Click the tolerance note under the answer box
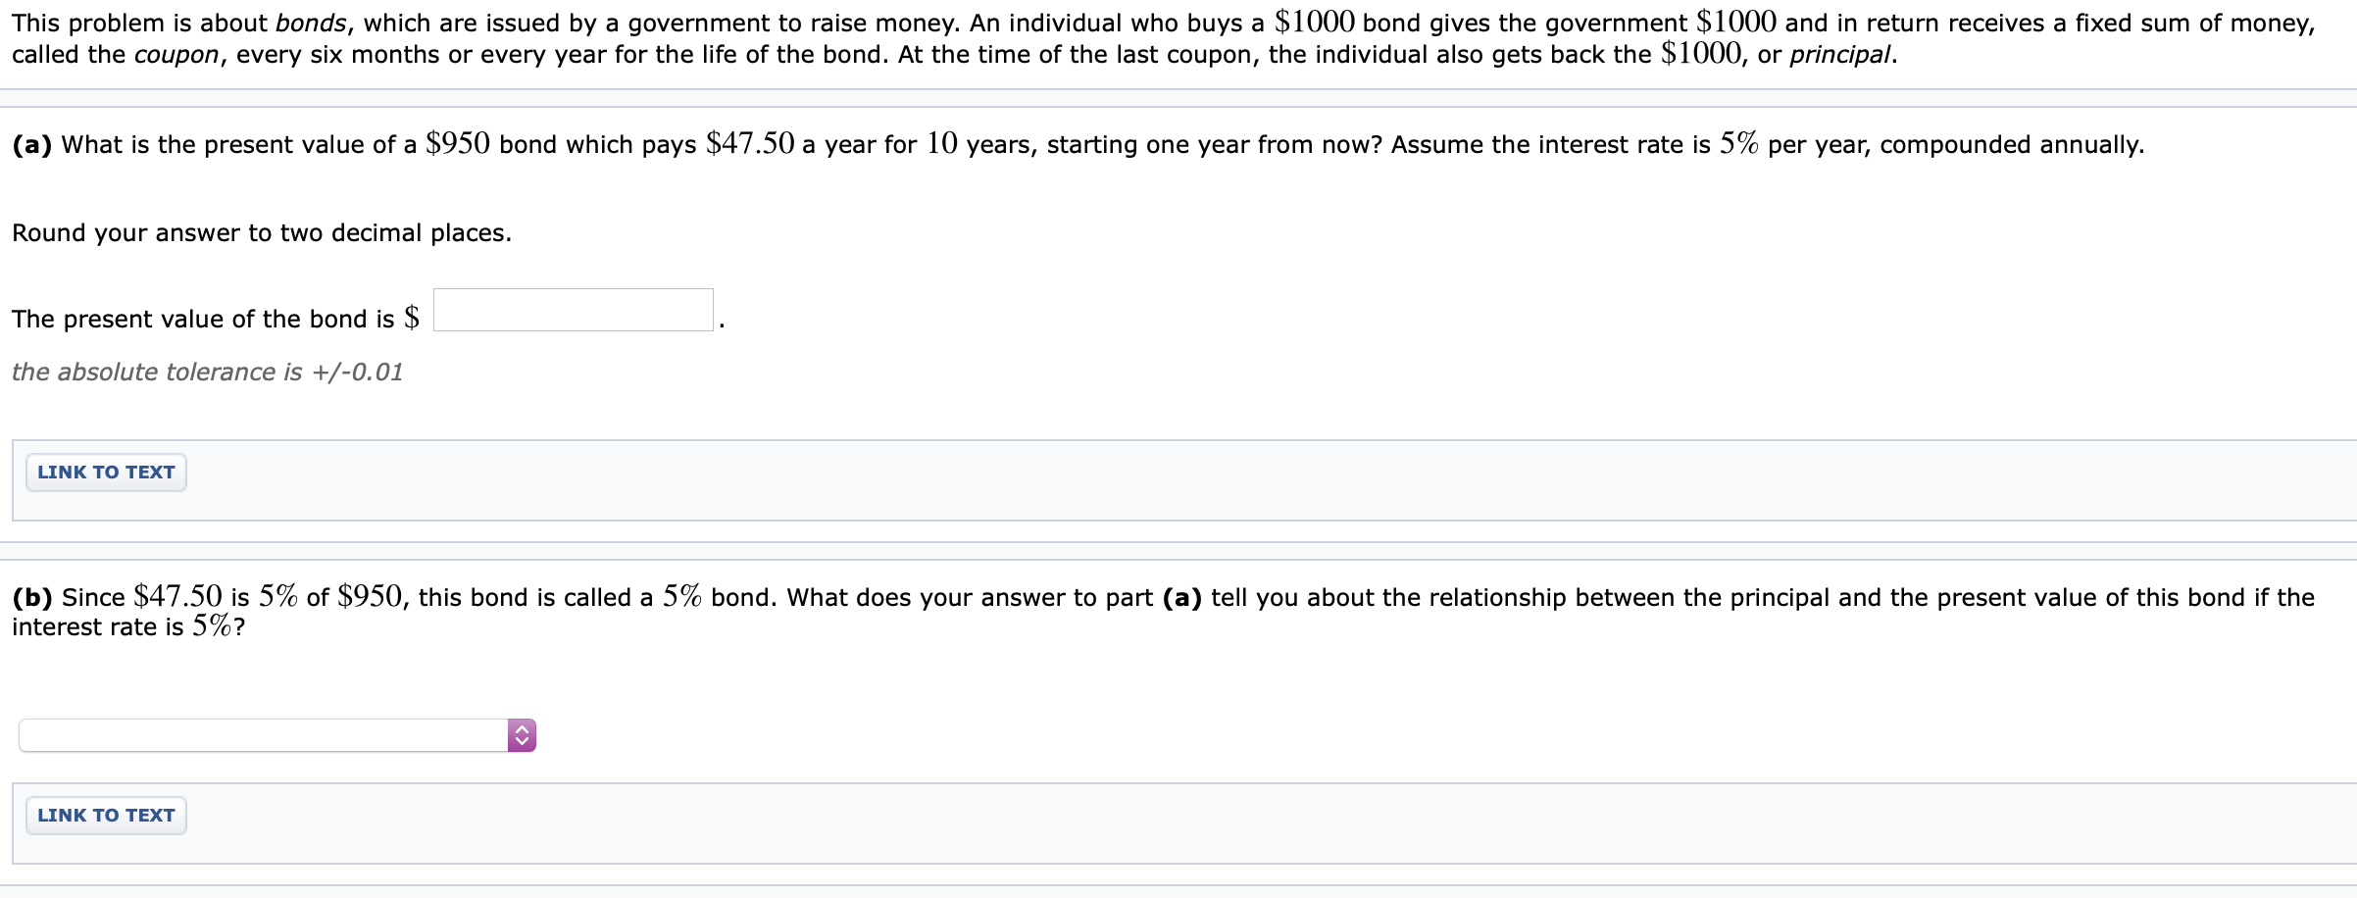This screenshot has height=898, width=2357. pyautogui.click(x=206, y=372)
